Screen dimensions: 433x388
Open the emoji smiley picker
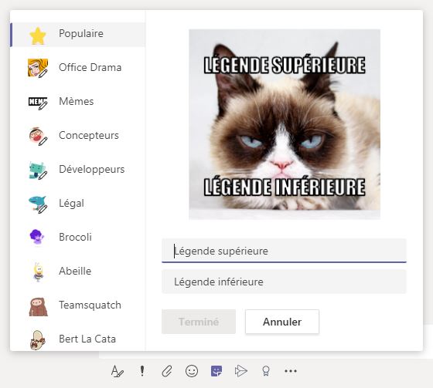tap(192, 371)
